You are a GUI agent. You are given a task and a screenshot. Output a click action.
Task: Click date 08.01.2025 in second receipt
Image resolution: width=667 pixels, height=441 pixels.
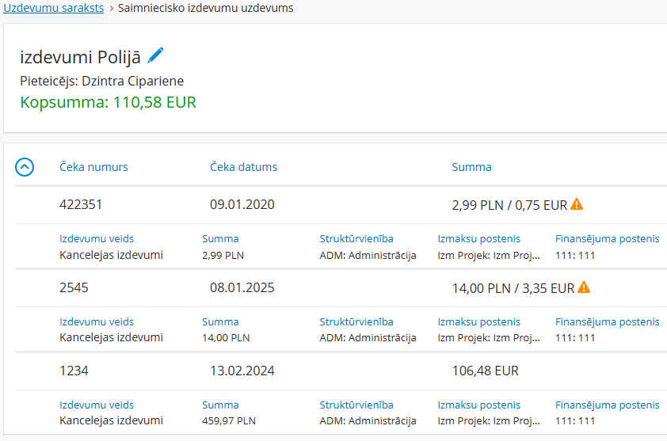tap(242, 287)
